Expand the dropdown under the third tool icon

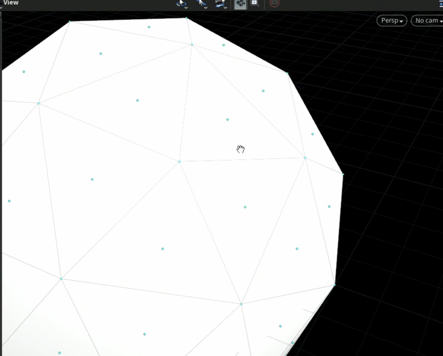pos(225,8)
